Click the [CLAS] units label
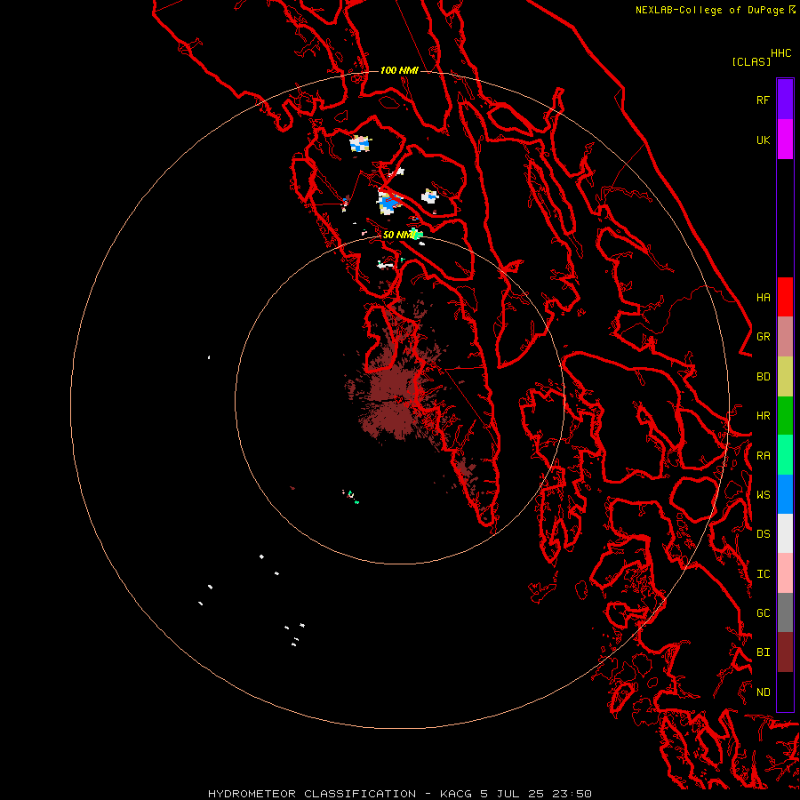Image resolution: width=800 pixels, height=800 pixels. (751, 61)
